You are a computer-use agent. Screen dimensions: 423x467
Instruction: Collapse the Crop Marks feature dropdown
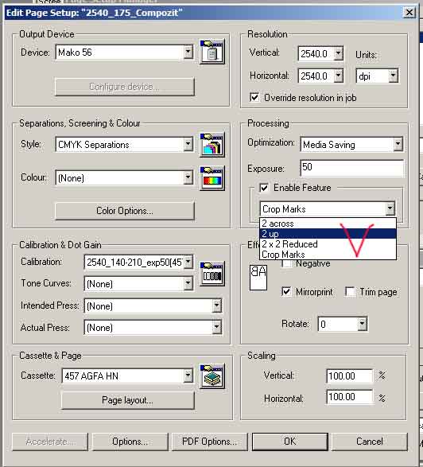(390, 208)
